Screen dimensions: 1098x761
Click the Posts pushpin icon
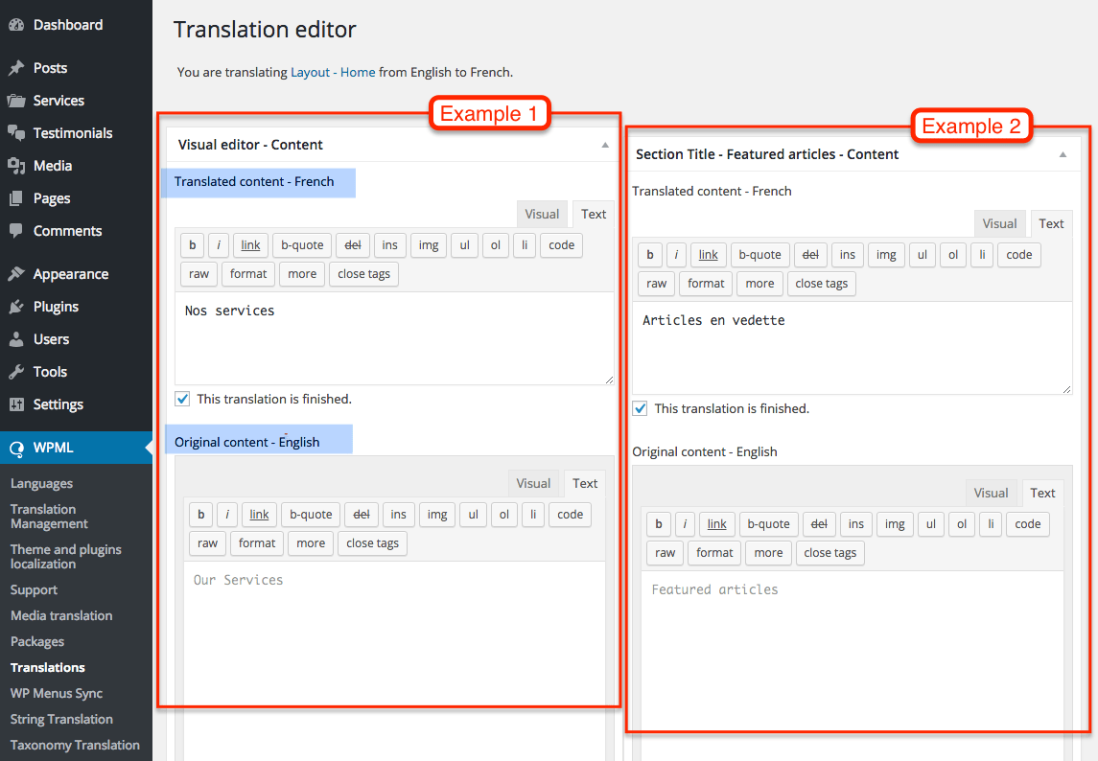coord(15,68)
